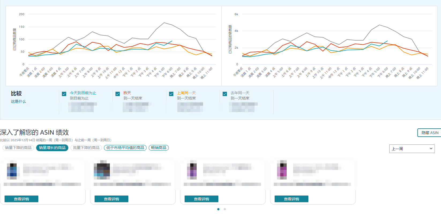
Task: Uncheck the 今天到目前为止 comparison checkbox
Action: [x=64, y=94]
